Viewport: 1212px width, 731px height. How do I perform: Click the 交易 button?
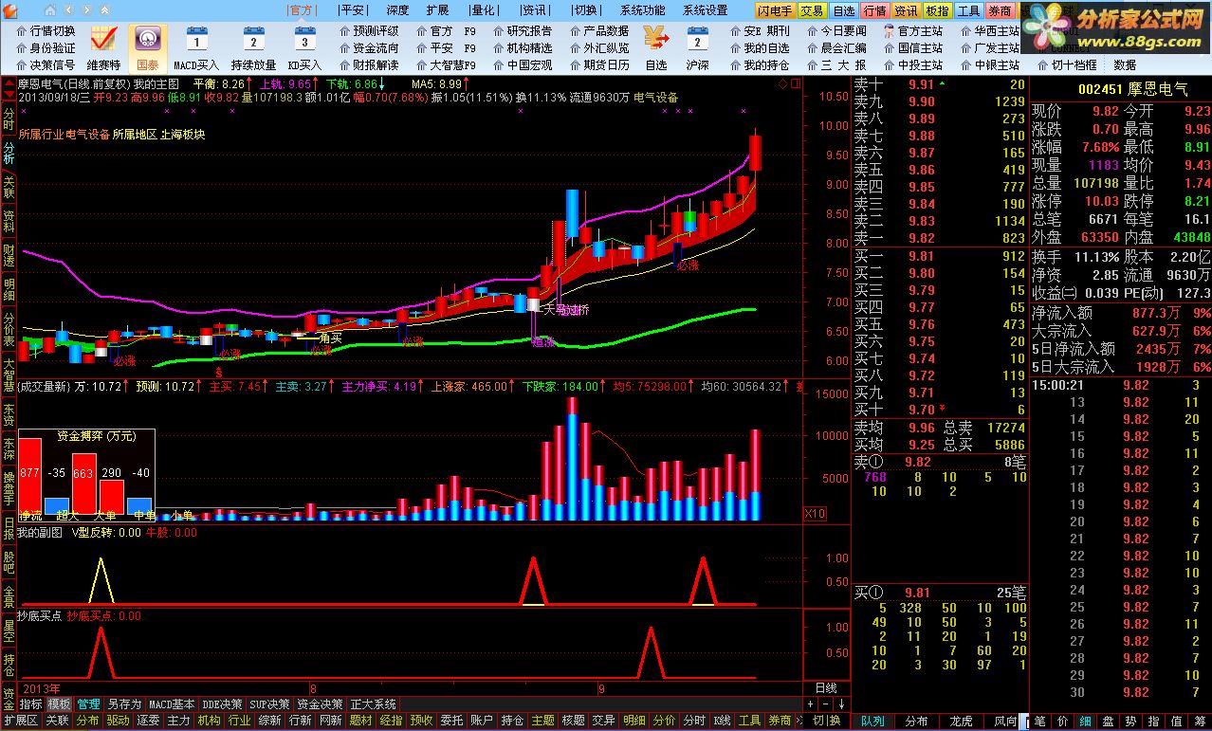812,11
